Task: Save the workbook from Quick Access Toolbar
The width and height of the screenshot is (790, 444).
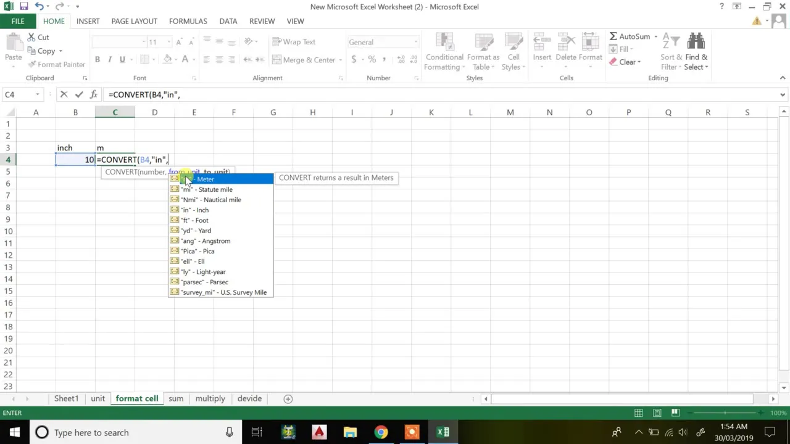Action: 23,7
